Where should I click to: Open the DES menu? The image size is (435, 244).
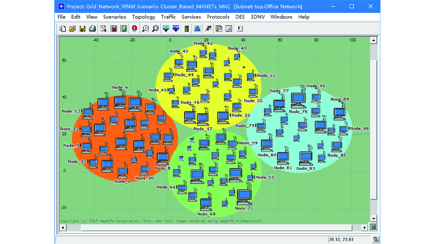coord(240,17)
